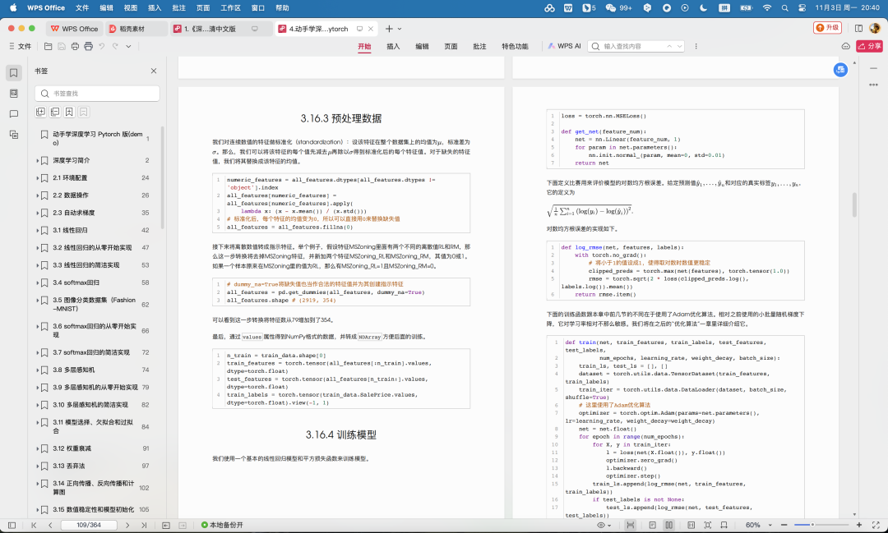Click the redo arrow icon
This screenshot has width=888, height=533.
116,46
